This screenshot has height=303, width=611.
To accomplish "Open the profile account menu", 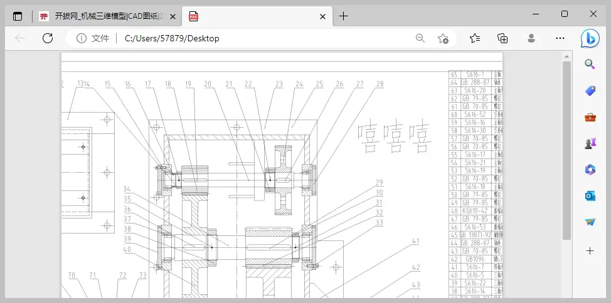I will pos(531,38).
